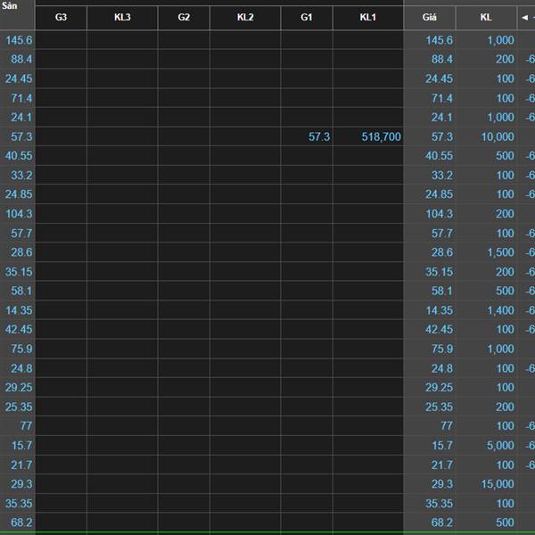Select the Giá column header

pyautogui.click(x=430, y=18)
